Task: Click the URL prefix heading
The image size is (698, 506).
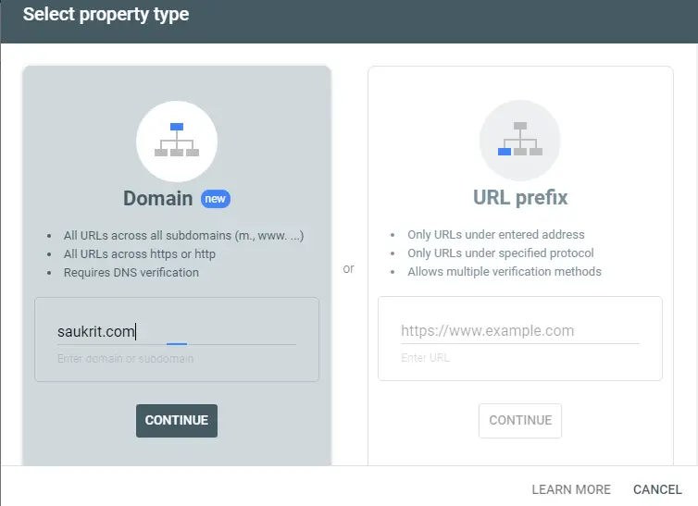Action: tap(520, 197)
